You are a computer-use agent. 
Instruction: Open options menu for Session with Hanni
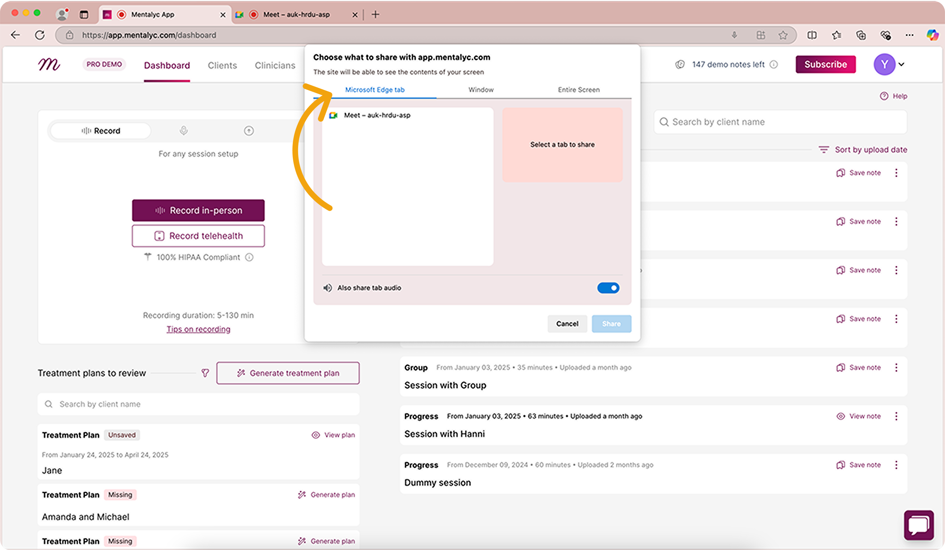pos(896,416)
